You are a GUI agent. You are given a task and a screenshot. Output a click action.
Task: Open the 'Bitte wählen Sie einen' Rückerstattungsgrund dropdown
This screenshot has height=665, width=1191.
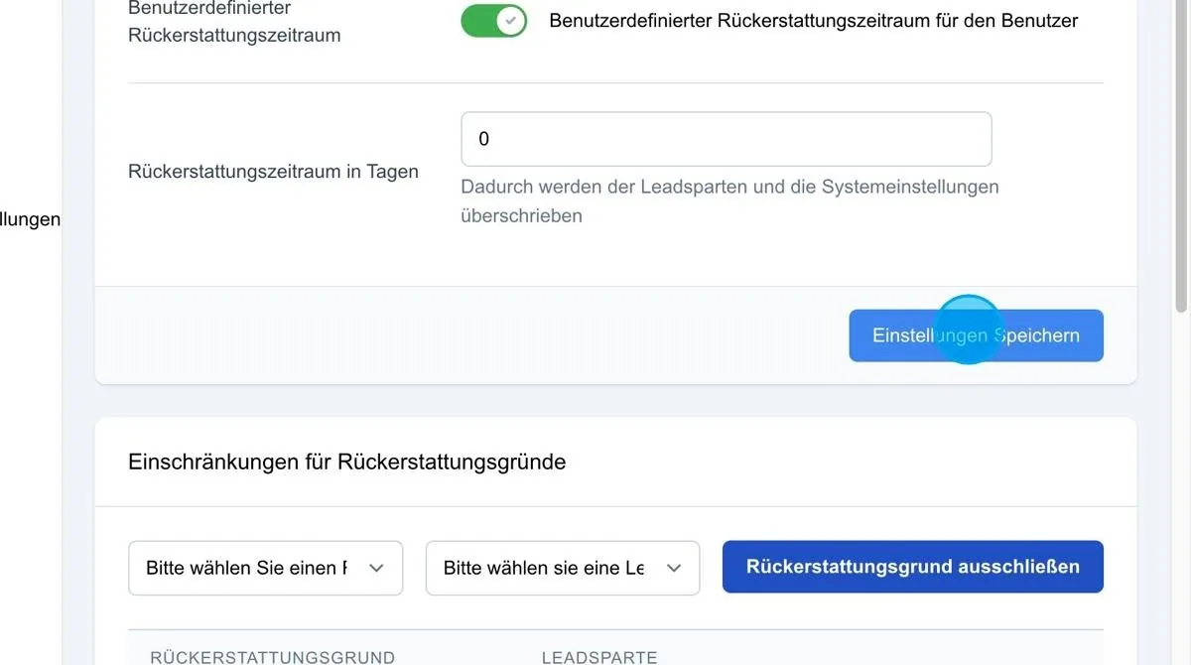[x=265, y=568]
